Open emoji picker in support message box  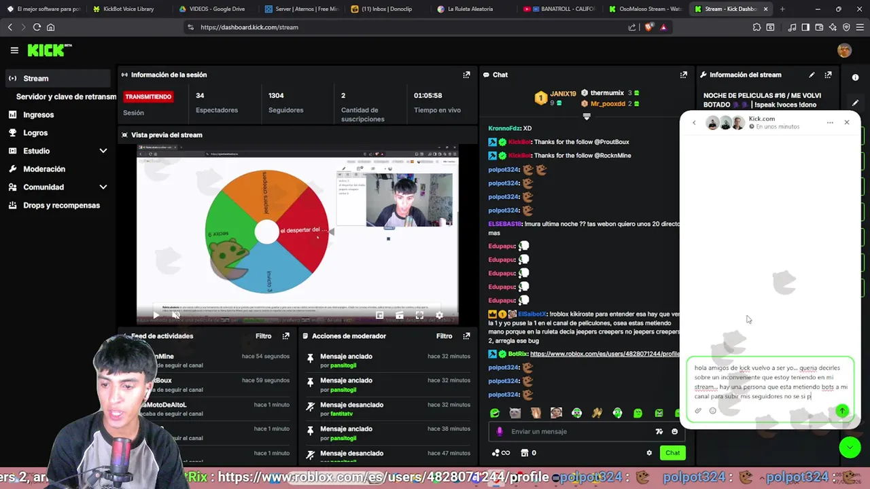712,411
